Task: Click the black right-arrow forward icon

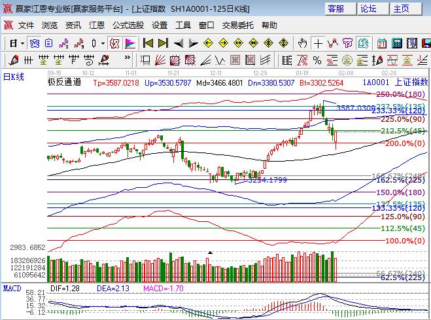Action: (x=194, y=43)
